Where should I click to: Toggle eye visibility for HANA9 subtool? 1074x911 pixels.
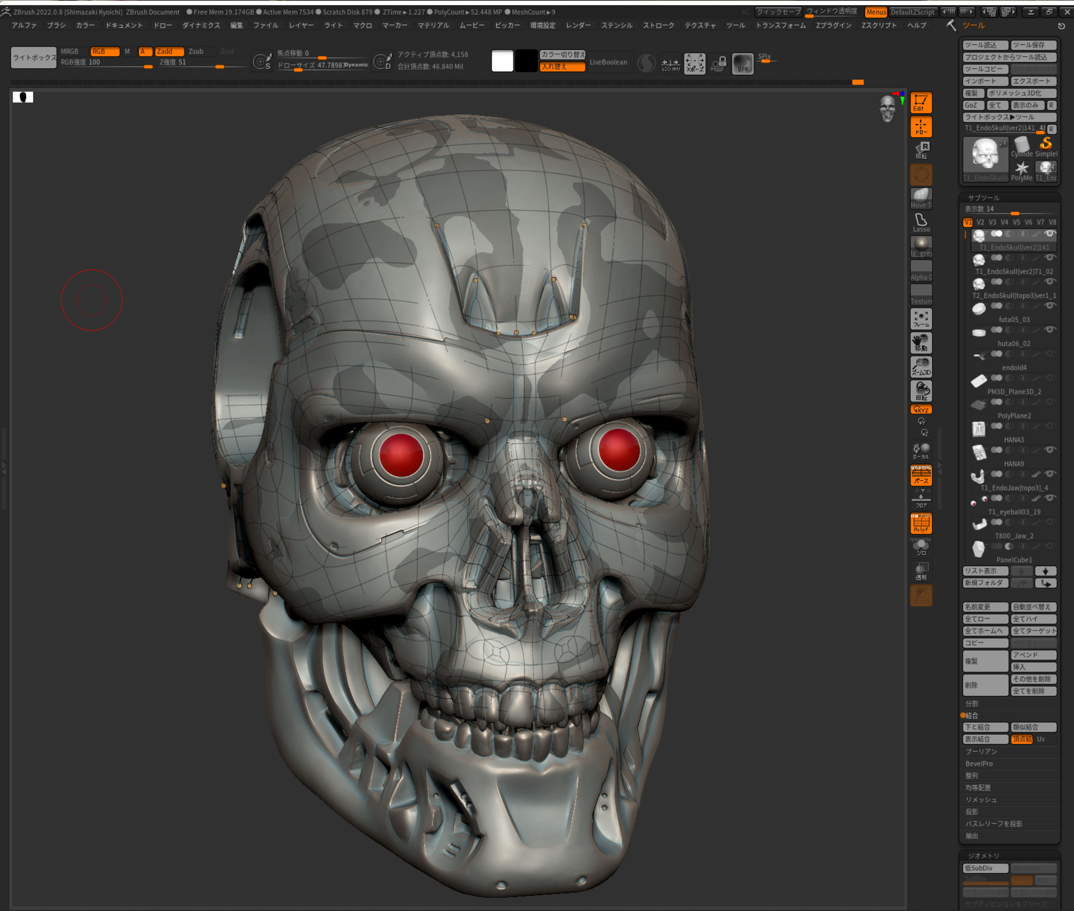click(x=1049, y=450)
